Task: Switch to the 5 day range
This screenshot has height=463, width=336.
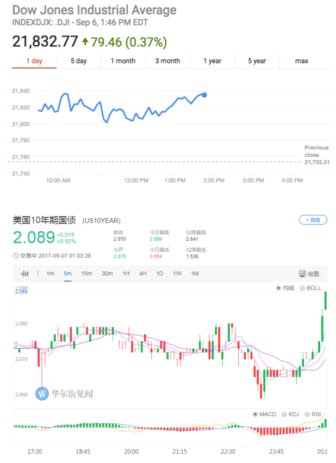Action: (x=79, y=61)
